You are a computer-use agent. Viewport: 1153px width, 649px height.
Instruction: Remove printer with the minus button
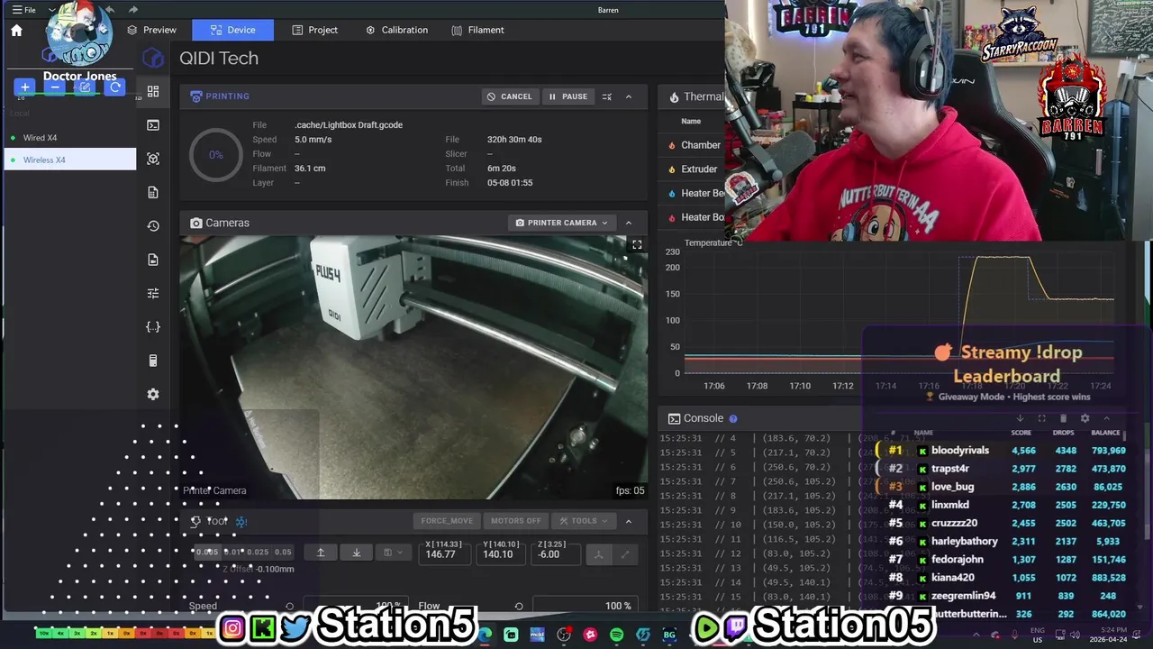coord(55,87)
